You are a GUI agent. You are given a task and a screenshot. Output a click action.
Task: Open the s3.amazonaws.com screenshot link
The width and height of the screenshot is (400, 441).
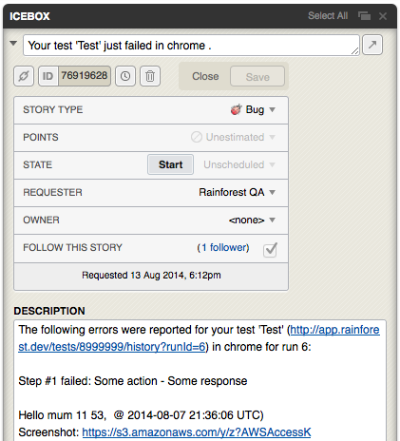click(197, 432)
